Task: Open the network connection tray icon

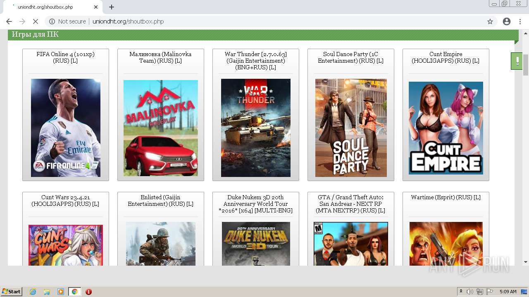Action: (480, 292)
